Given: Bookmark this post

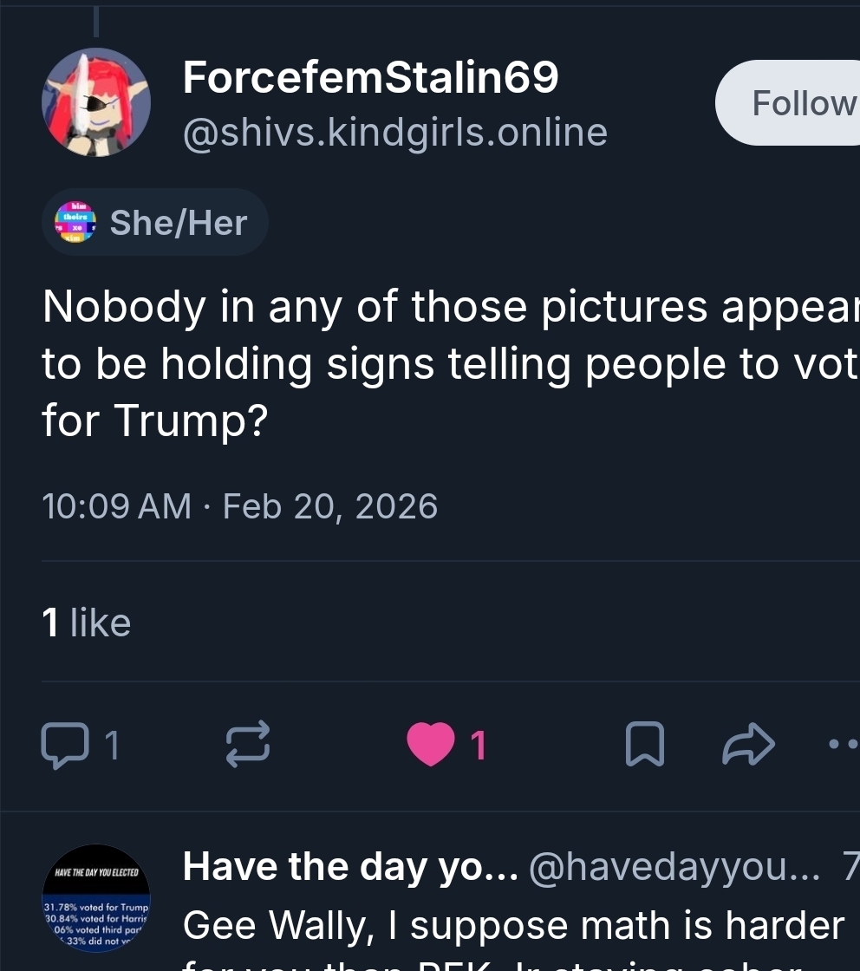Looking at the screenshot, I should [x=644, y=746].
